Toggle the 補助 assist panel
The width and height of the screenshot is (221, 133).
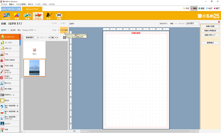click(194, 8)
